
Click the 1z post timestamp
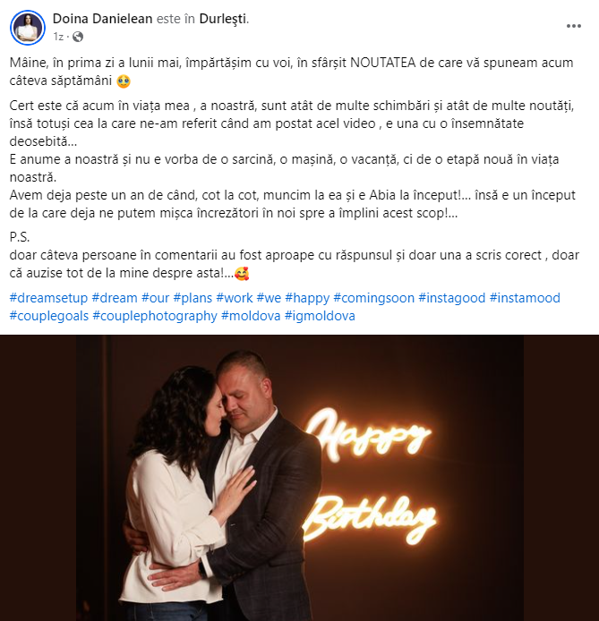point(58,37)
